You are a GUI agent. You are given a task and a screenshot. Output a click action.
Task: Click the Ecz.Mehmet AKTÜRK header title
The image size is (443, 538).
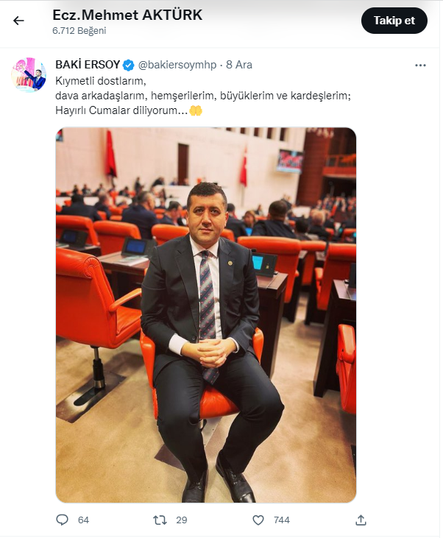tap(127, 15)
